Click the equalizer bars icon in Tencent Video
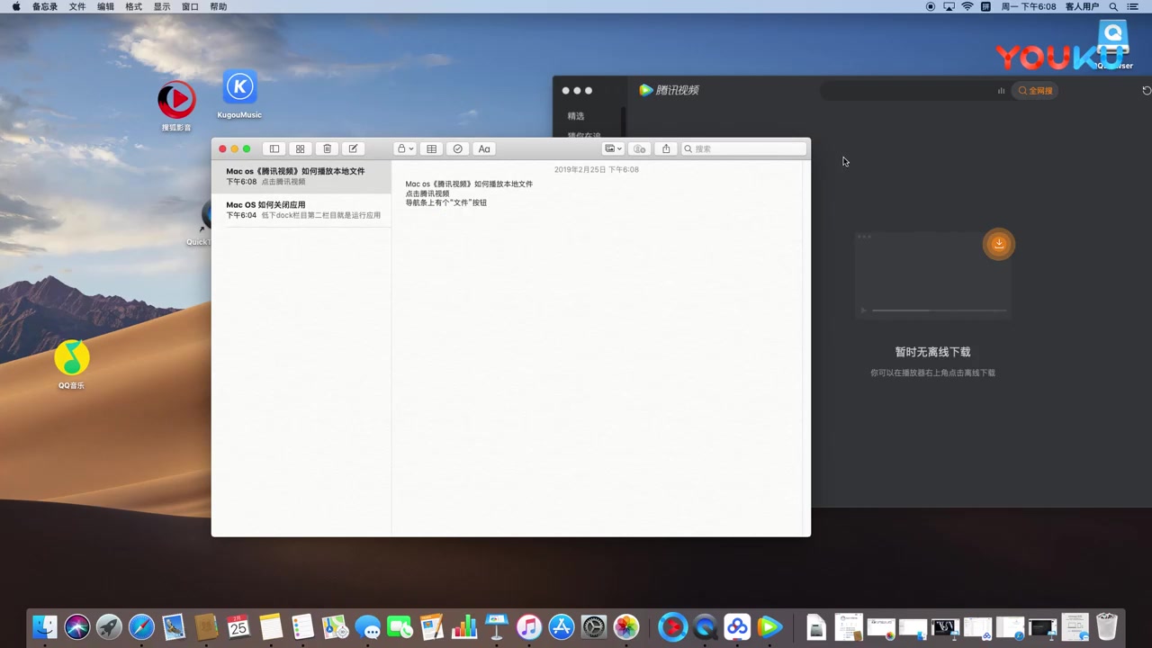The width and height of the screenshot is (1152, 648). click(x=1002, y=91)
